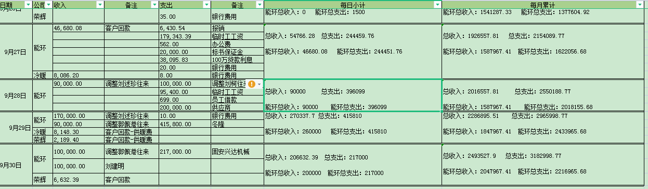Open the 公司 column filter dropdown

coord(48,4)
